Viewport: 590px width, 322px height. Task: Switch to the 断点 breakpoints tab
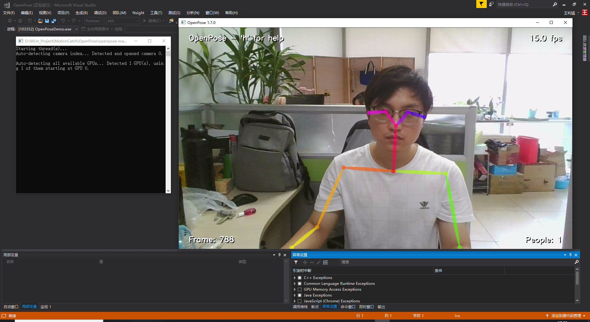pos(315,307)
